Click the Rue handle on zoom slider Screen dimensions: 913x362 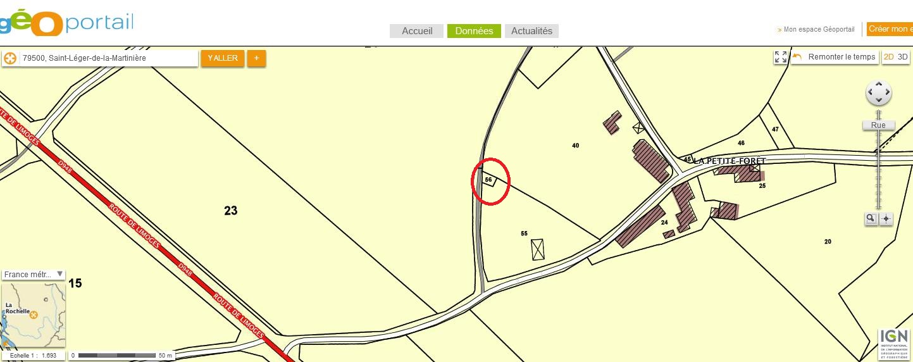point(878,125)
